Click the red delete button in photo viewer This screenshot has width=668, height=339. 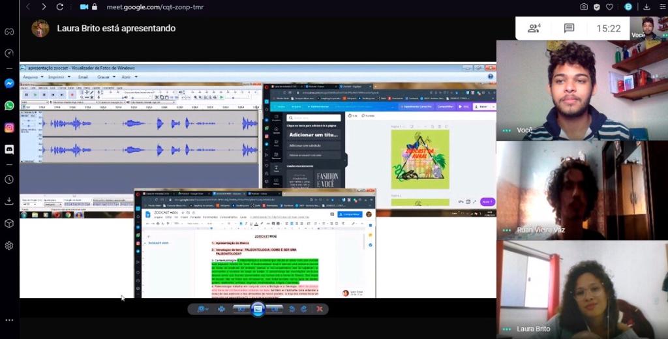coord(319,309)
